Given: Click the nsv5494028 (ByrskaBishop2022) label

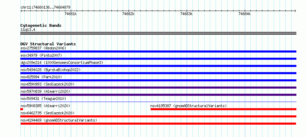Looking at the screenshot, I should point(51,70).
